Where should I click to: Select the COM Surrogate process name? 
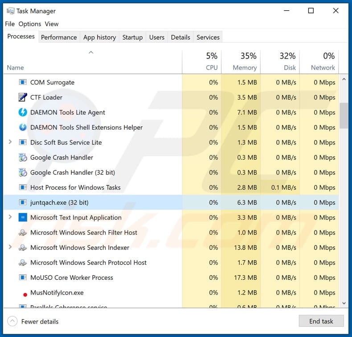(x=52, y=83)
